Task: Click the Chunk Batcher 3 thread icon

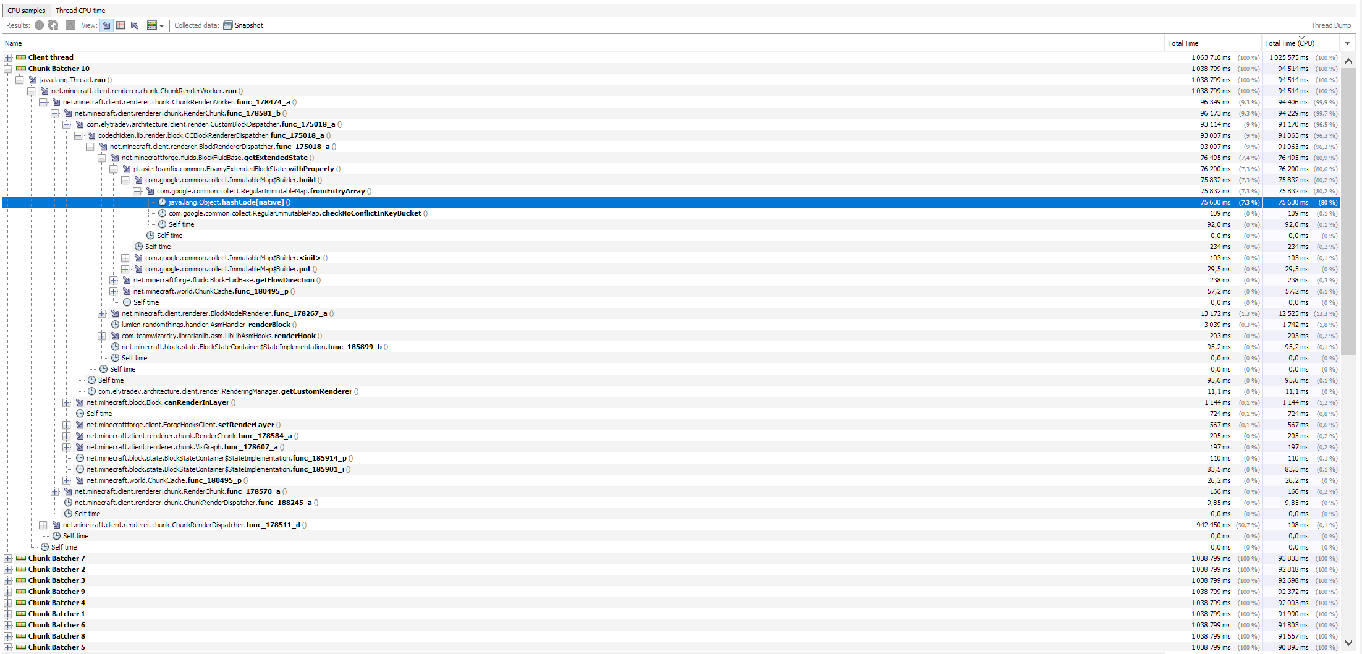Action: coord(21,580)
